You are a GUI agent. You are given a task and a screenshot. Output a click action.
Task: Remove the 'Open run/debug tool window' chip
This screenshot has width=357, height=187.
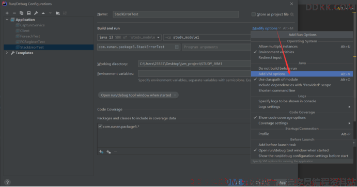pyautogui.click(x=175, y=95)
